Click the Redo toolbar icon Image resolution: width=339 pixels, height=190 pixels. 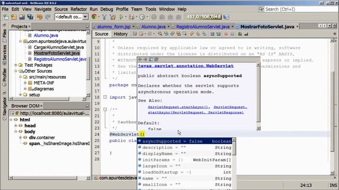(48, 17)
